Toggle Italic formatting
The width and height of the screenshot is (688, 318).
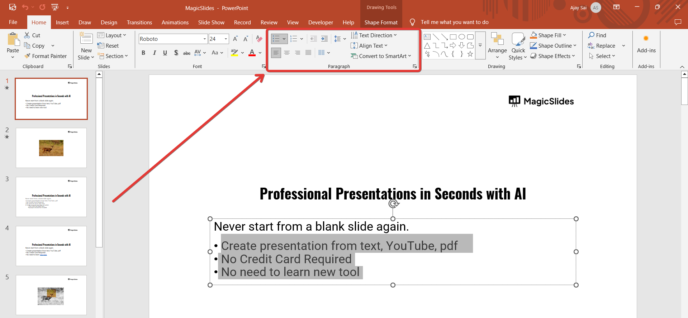[x=154, y=53]
